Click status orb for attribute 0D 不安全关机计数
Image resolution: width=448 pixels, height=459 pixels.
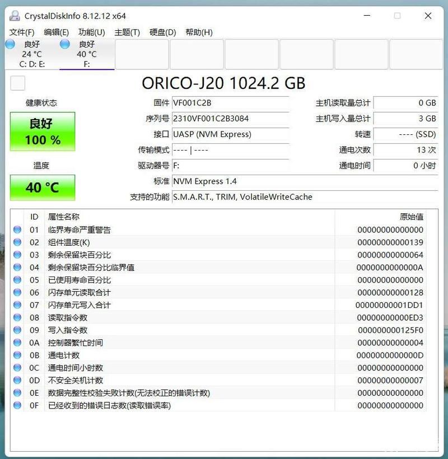click(17, 380)
